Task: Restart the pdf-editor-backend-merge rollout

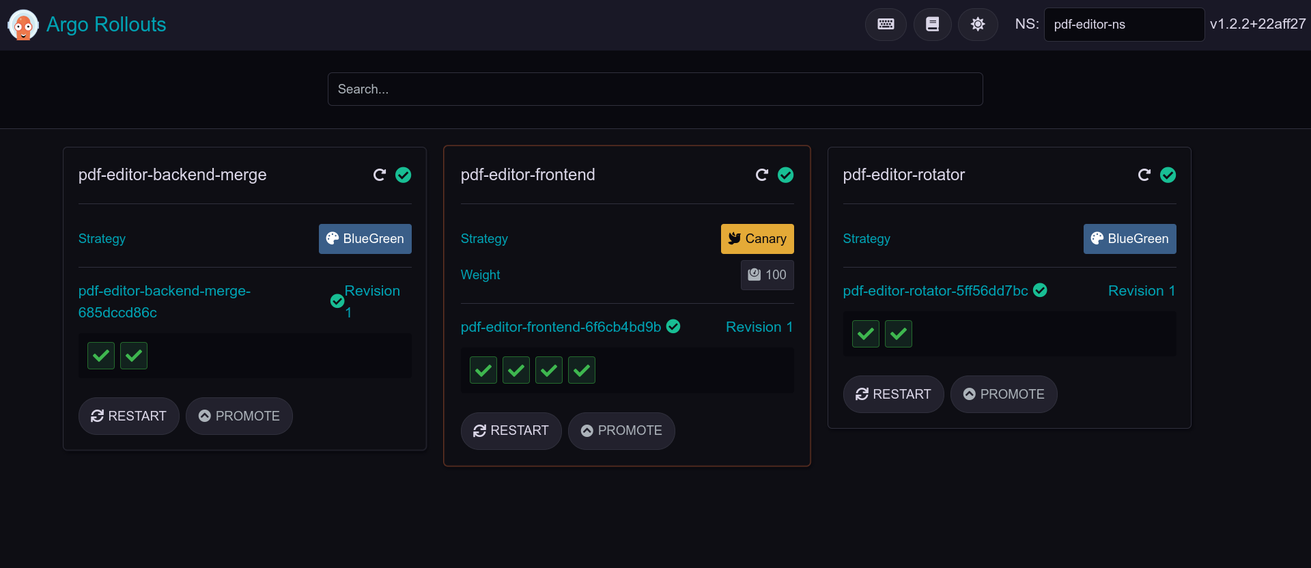Action: pyautogui.click(x=129, y=416)
